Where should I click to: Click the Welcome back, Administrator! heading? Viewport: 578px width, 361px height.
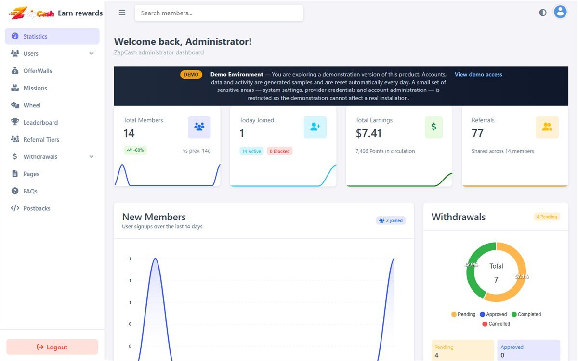coord(183,41)
